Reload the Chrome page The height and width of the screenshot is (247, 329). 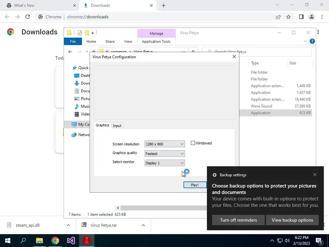coord(28,17)
